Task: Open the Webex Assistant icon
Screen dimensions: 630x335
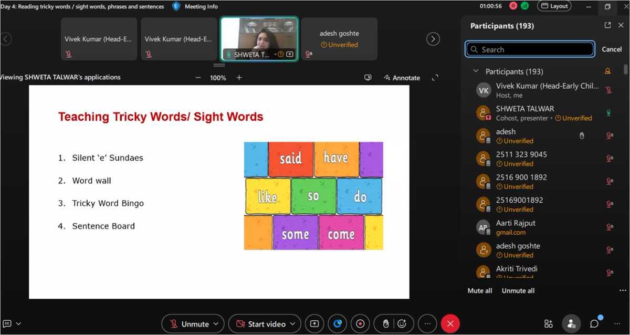Action: point(338,324)
